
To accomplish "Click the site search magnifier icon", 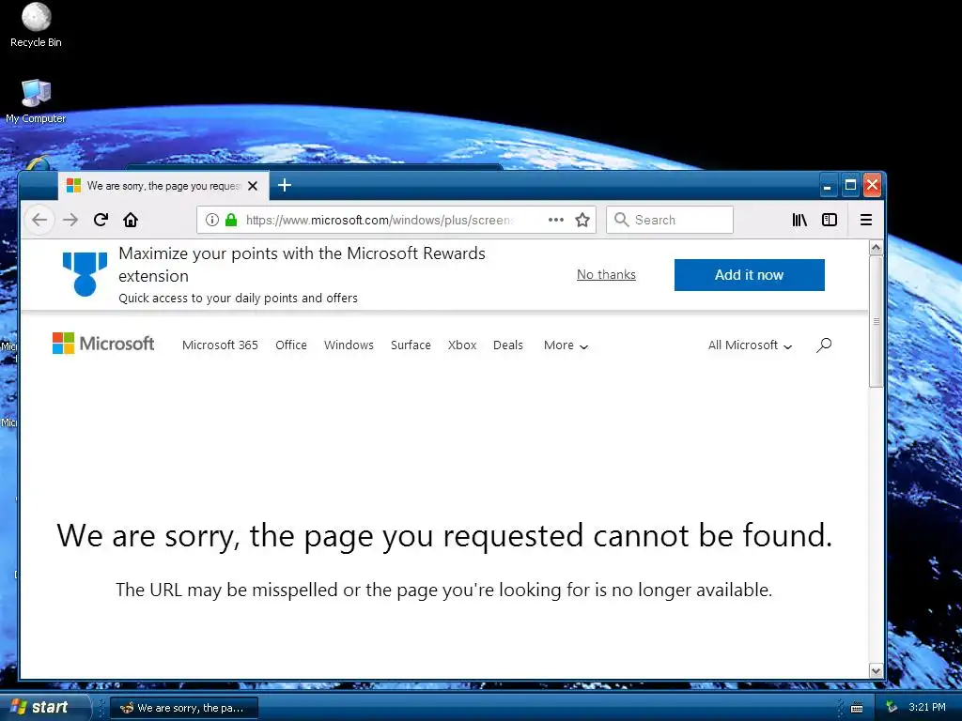I will [x=824, y=345].
